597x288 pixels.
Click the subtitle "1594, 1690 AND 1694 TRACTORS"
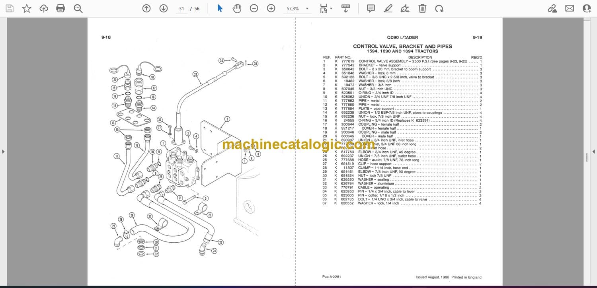click(x=402, y=51)
